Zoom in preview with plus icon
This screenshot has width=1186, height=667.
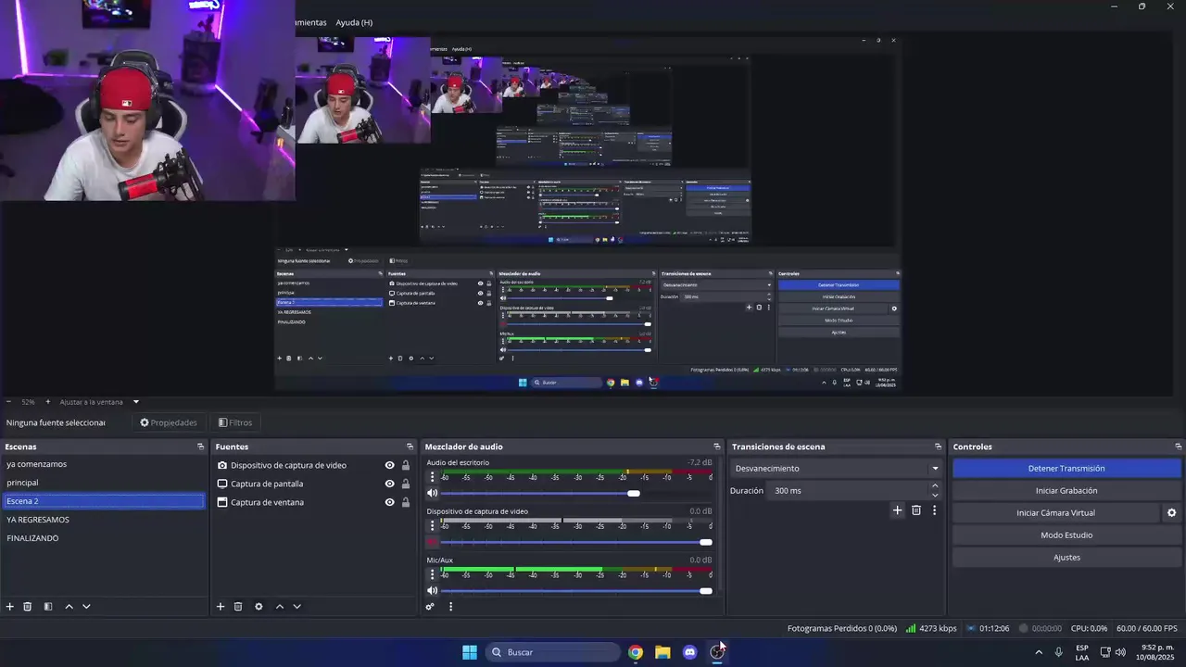(48, 402)
